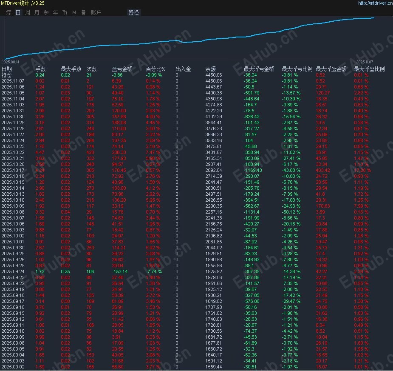Click the 最大浮盈比例 column header
This screenshot has width=393, height=371.
(370, 69)
